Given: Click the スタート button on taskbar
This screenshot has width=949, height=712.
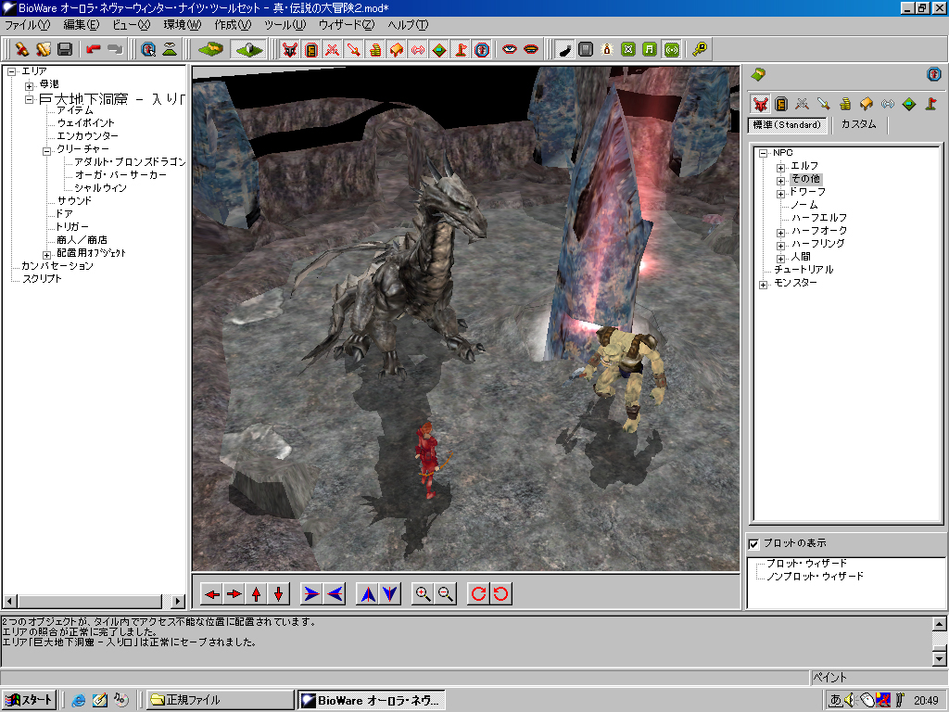Looking at the screenshot, I should point(30,700).
